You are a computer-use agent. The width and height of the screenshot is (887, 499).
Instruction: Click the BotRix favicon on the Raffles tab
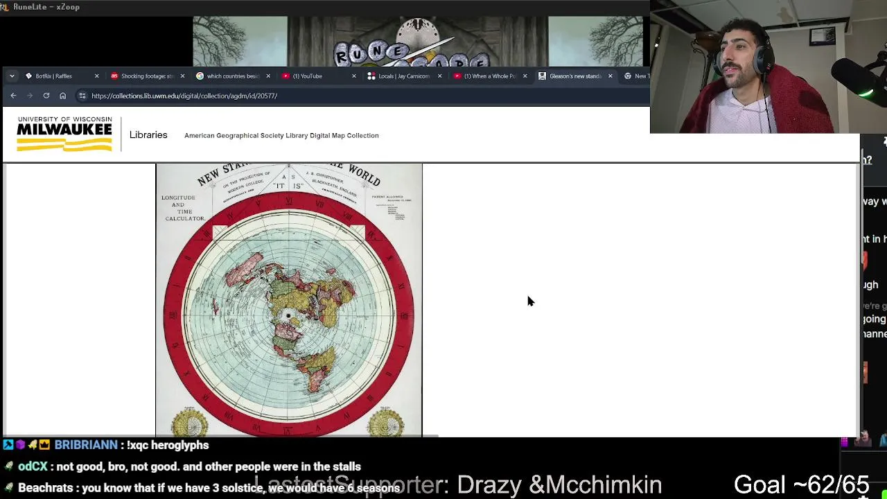tap(28, 76)
